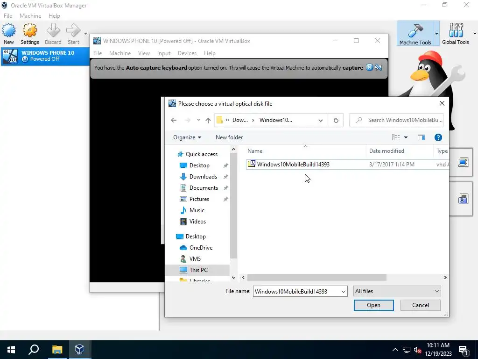Open Pictures in navigation pane
The width and height of the screenshot is (478, 359).
tap(199, 199)
